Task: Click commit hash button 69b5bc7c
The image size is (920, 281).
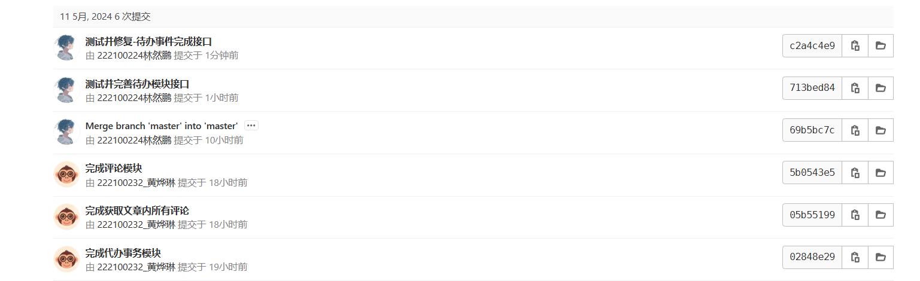Action: click(812, 130)
